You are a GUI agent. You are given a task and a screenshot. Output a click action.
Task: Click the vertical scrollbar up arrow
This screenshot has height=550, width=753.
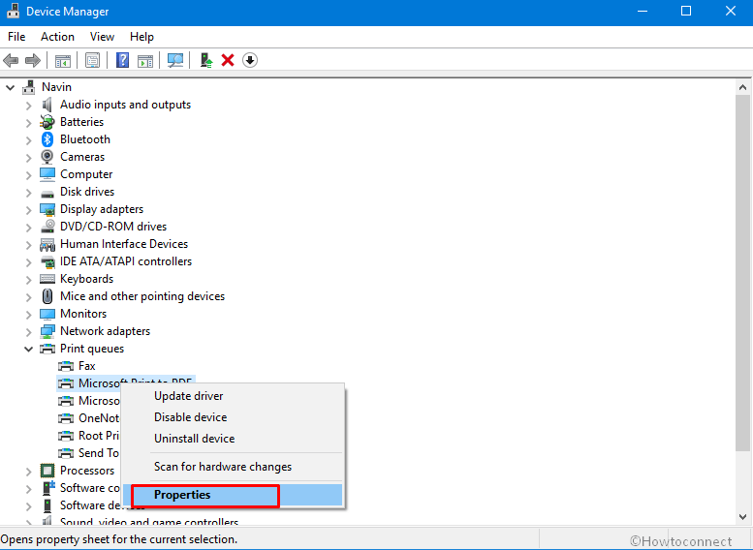click(x=742, y=87)
